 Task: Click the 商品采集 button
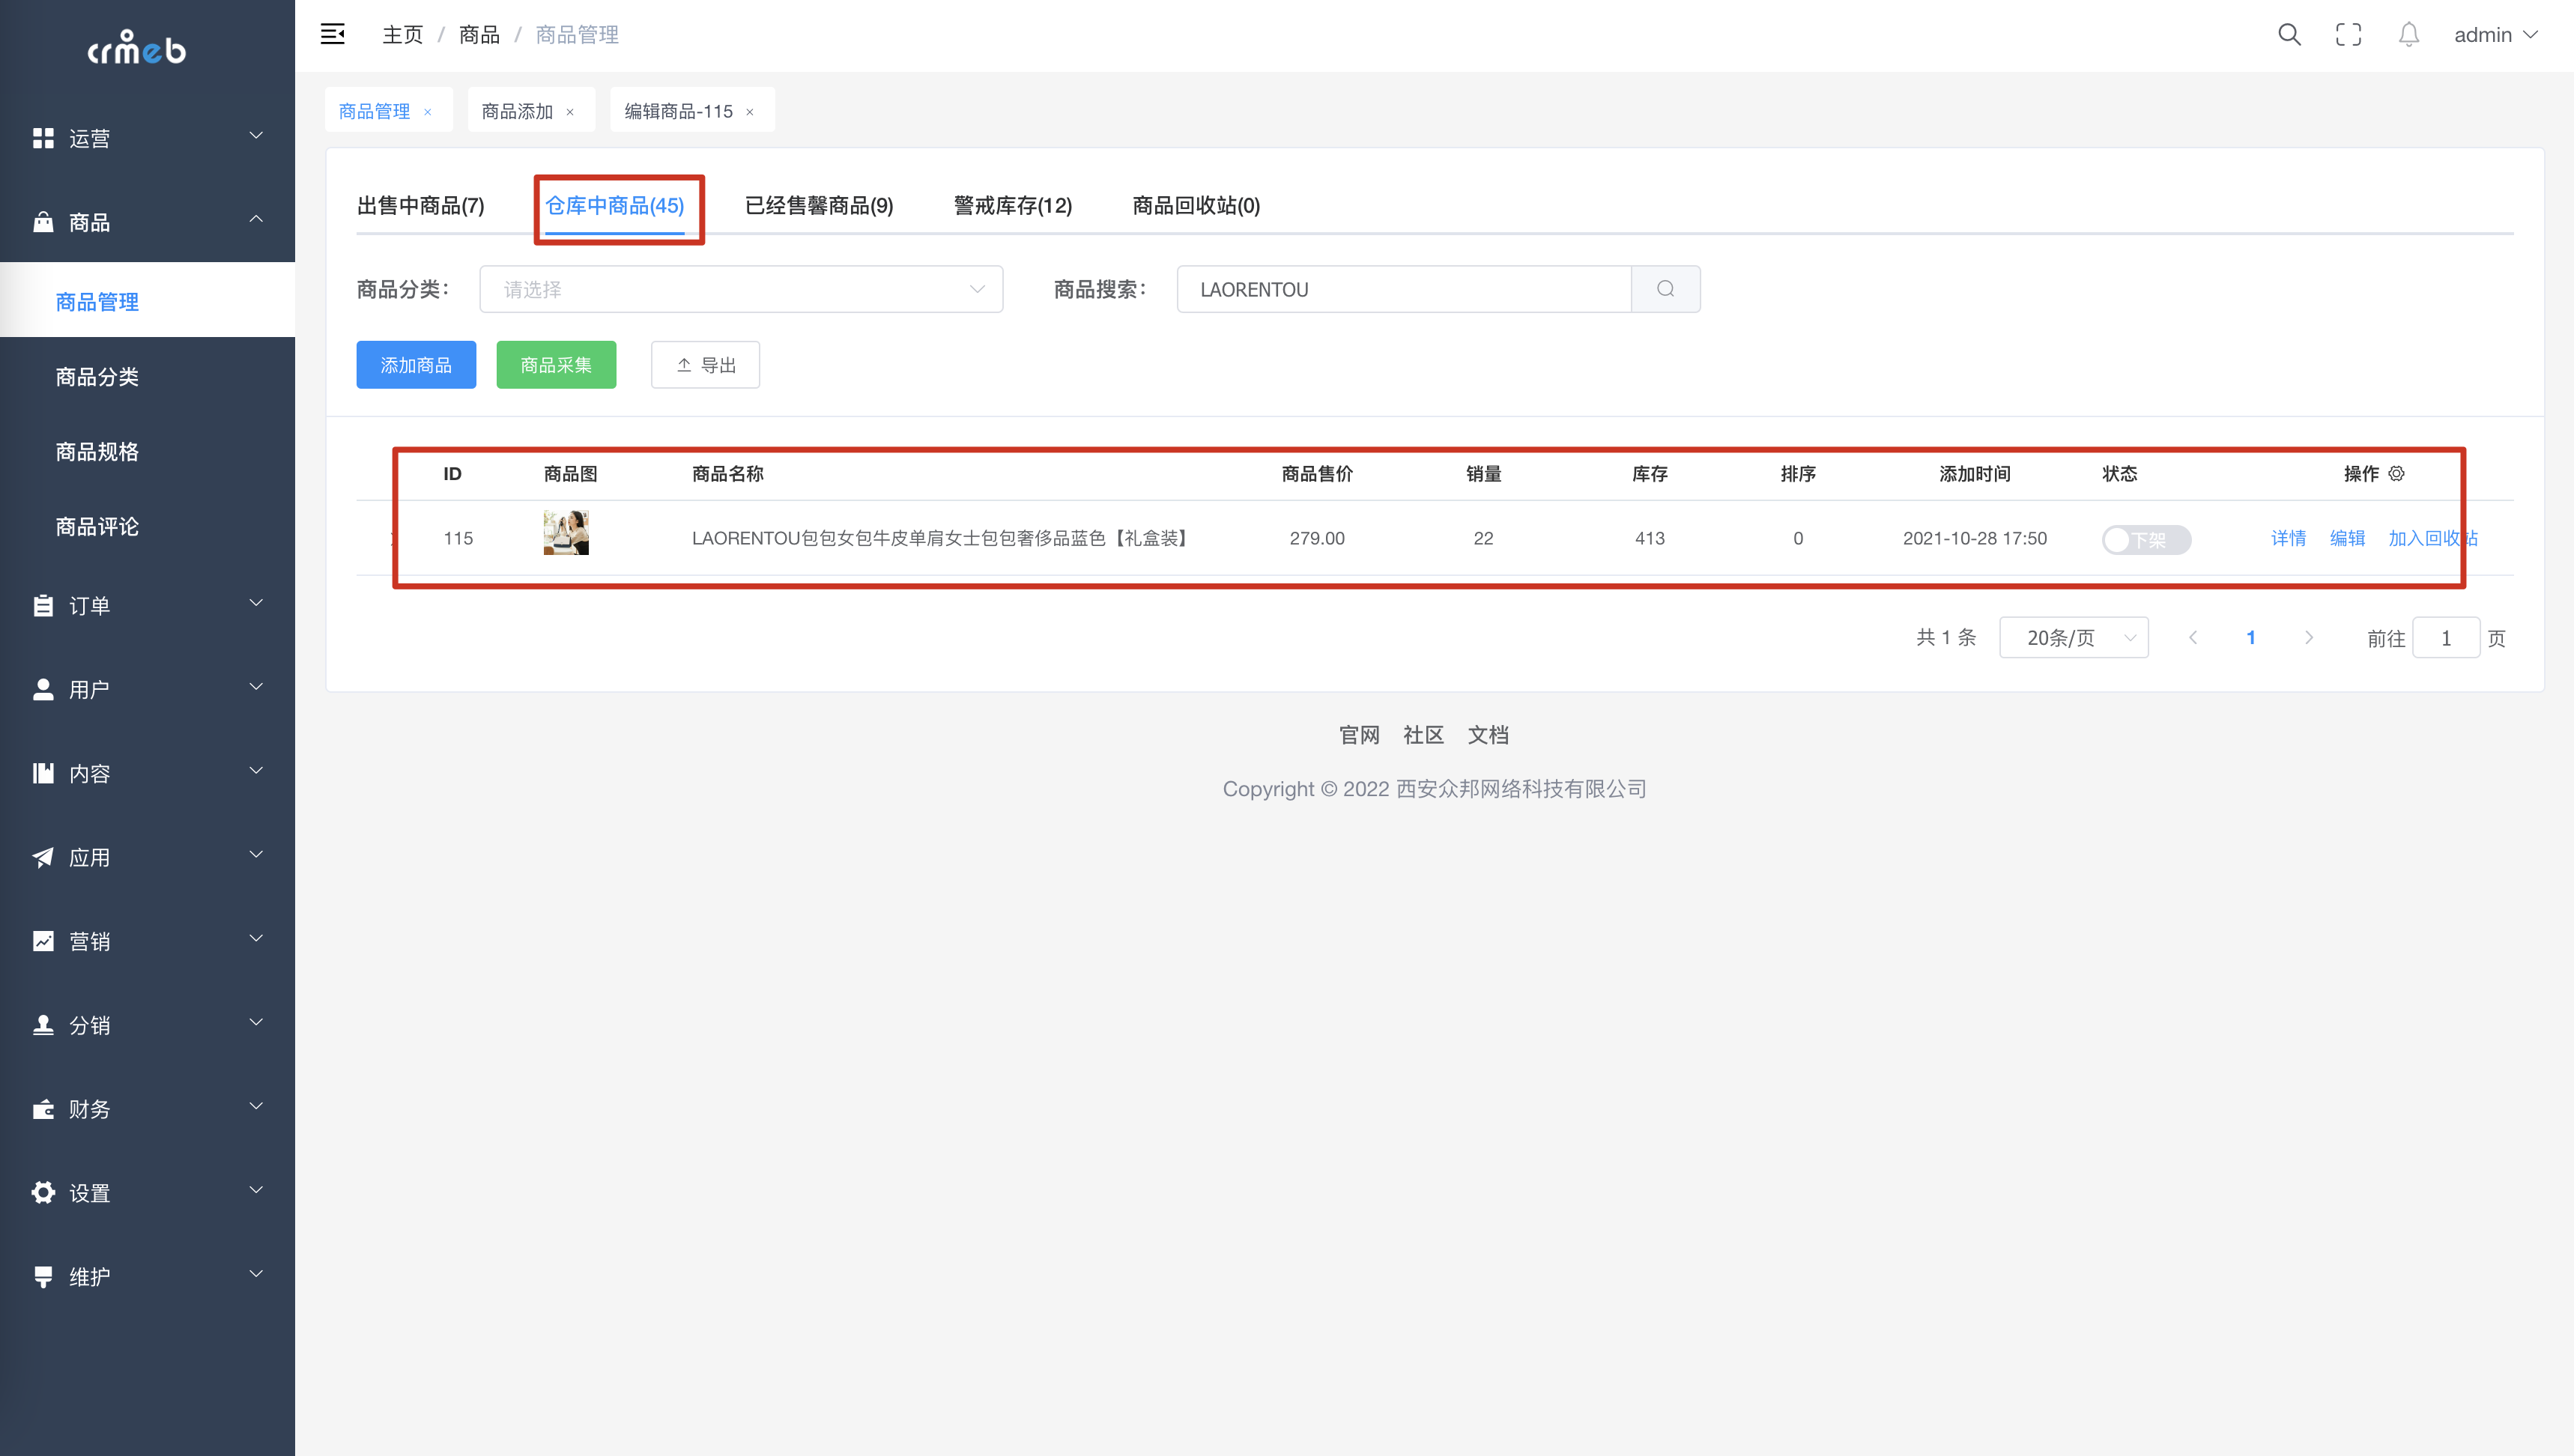coord(556,365)
